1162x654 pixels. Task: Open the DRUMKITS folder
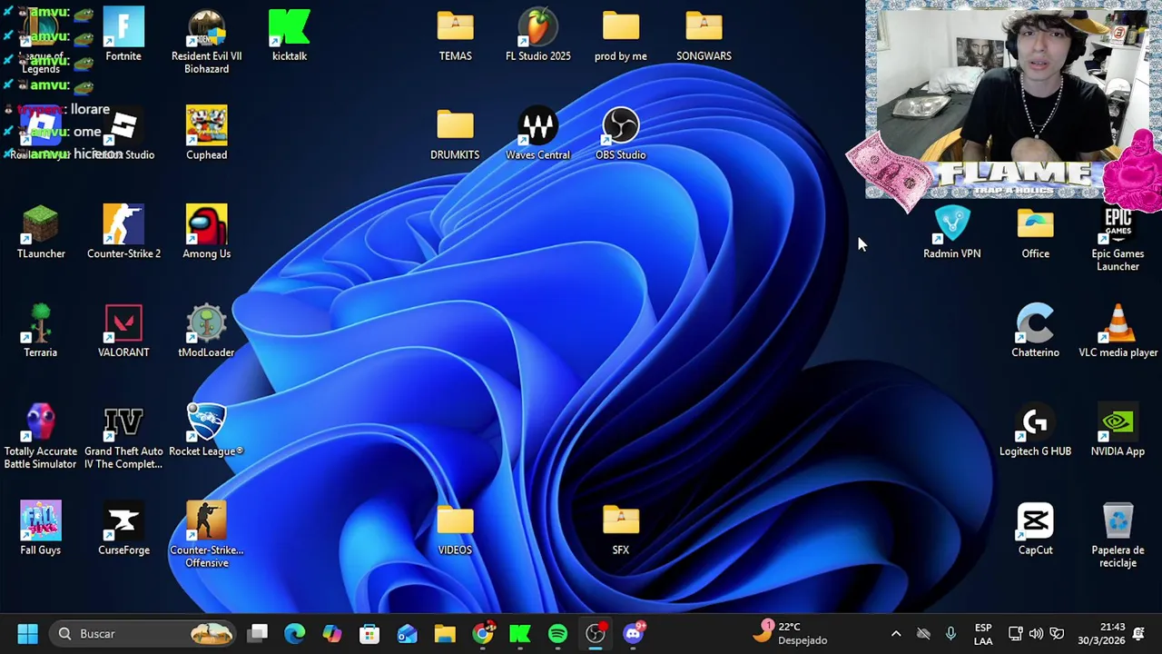[455, 134]
